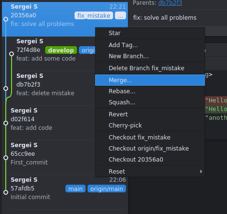The width and height of the screenshot is (227, 214).
Task: Click the origin/main ref badge
Action: 107,189
